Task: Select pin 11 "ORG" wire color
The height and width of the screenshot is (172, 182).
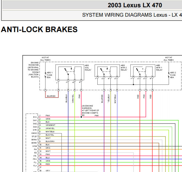Action: 48,148
